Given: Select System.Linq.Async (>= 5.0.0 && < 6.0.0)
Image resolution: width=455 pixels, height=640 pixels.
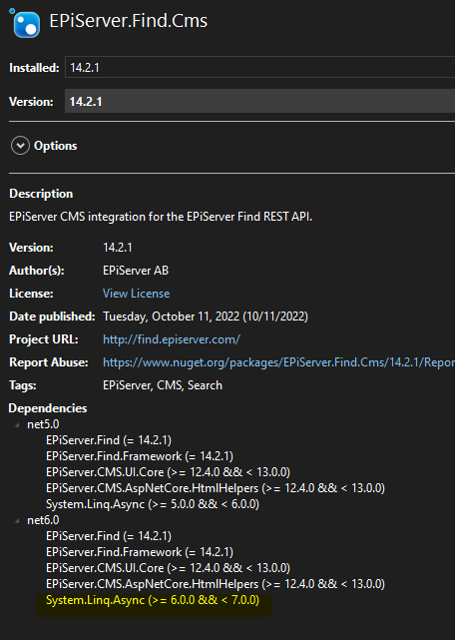Looking at the screenshot, I should 153,504.
